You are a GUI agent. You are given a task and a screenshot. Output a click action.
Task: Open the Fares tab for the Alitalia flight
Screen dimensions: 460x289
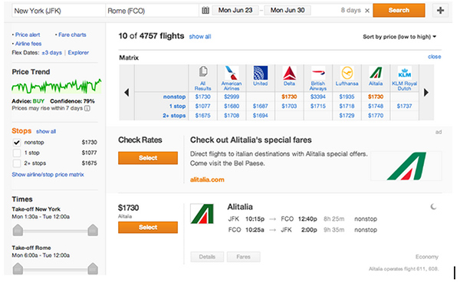click(244, 257)
